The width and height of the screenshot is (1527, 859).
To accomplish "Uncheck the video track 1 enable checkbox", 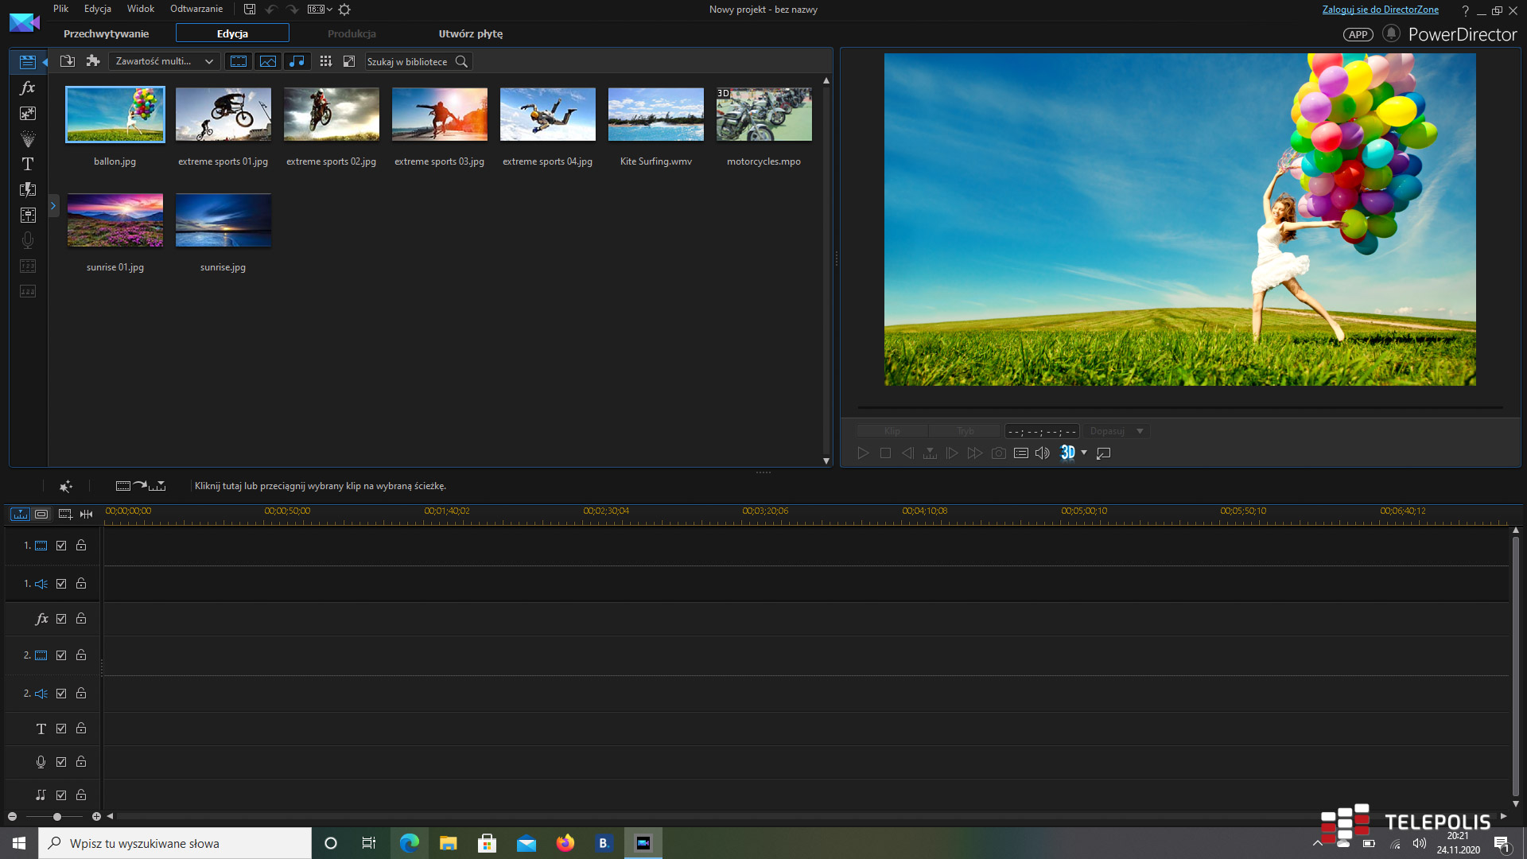I will (61, 546).
